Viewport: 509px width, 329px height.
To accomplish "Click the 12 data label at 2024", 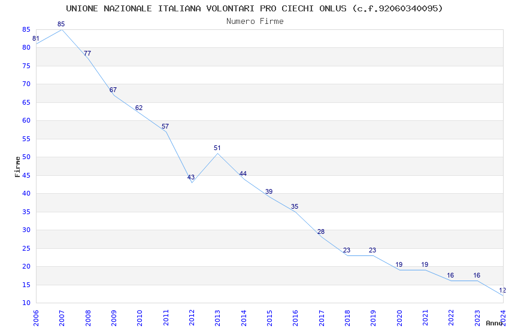I will click(x=502, y=291).
